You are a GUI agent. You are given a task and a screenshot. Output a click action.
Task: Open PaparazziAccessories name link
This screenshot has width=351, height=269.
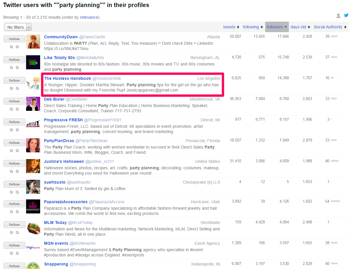66,202
